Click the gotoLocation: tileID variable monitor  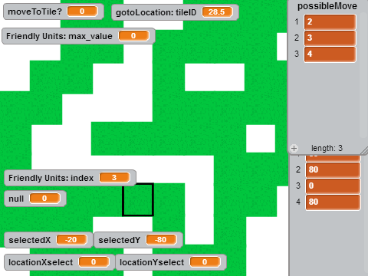click(175, 12)
